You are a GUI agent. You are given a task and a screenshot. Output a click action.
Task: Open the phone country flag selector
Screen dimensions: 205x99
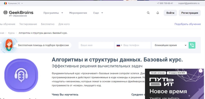tap(119, 45)
